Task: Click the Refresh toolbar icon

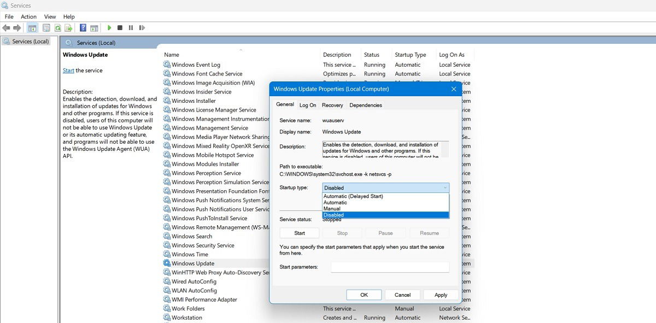Action: click(x=57, y=28)
